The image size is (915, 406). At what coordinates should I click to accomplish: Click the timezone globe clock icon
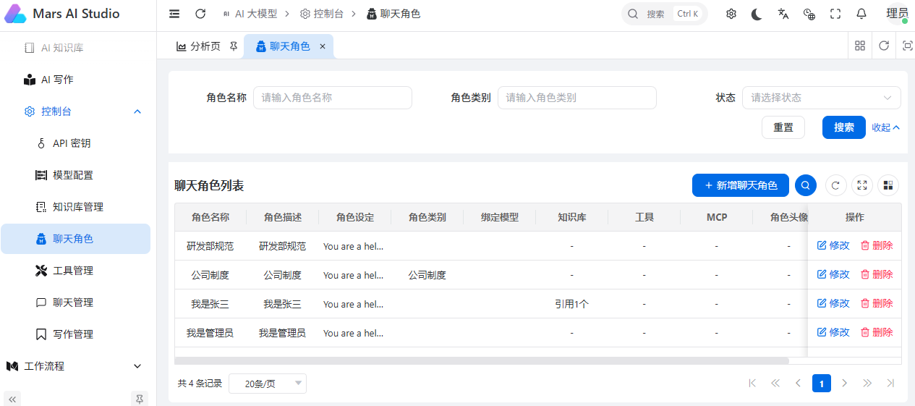809,14
